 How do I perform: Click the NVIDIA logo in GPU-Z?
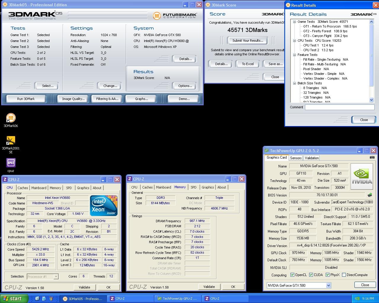pos(362,176)
